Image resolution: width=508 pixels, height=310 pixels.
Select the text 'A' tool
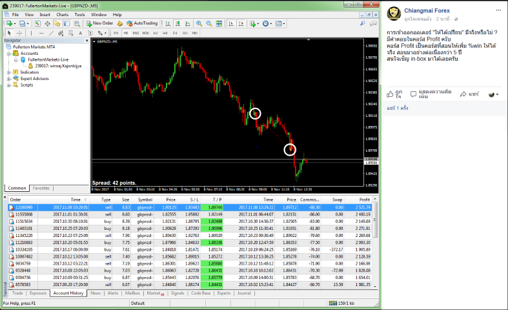tap(80, 33)
